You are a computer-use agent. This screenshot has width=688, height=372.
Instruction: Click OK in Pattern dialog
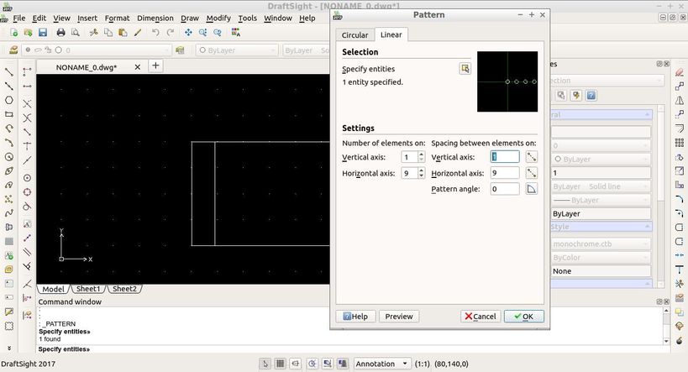(524, 317)
